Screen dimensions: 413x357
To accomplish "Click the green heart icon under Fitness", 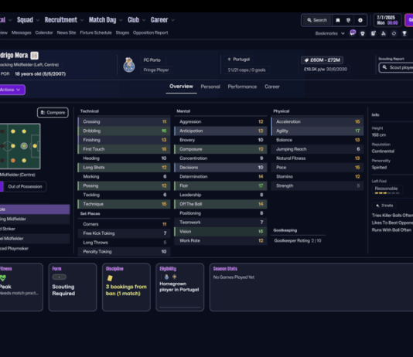I will coord(3,278).
